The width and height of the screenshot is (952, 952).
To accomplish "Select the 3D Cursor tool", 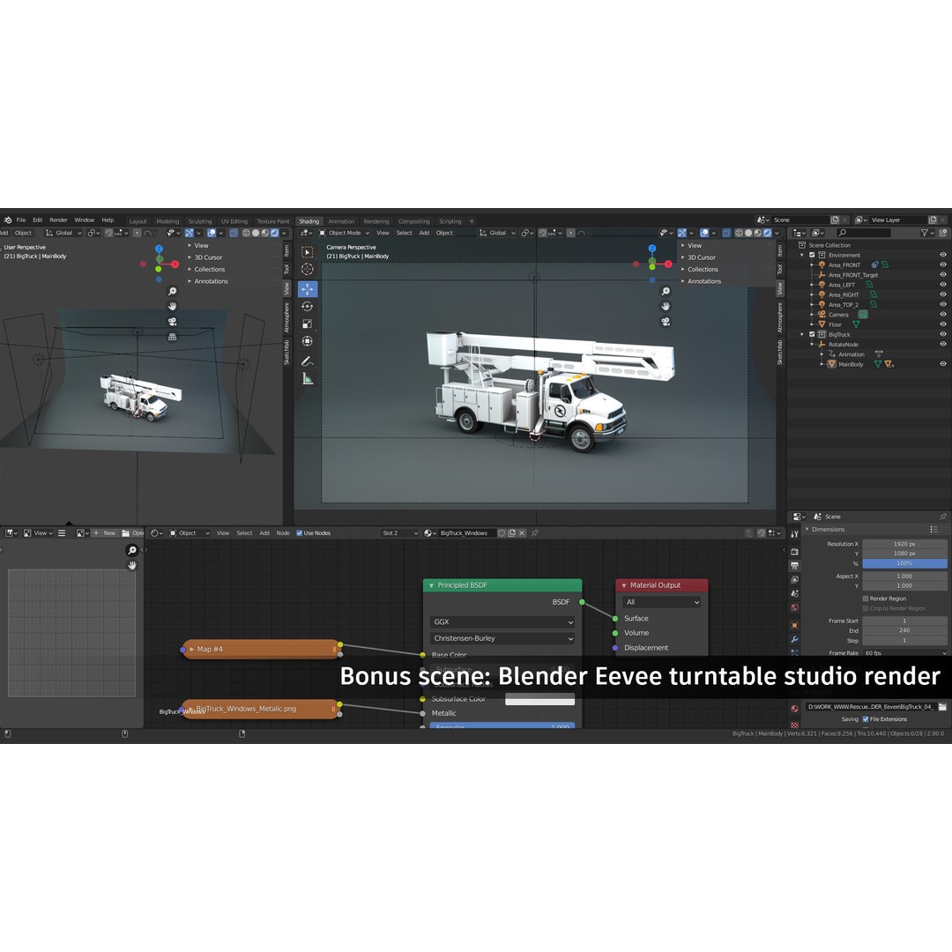I will [x=308, y=269].
